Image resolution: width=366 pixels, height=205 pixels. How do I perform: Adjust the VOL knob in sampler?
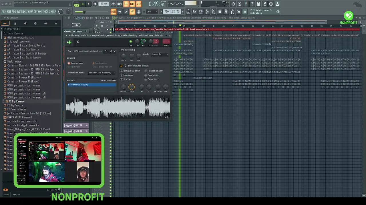click(143, 42)
